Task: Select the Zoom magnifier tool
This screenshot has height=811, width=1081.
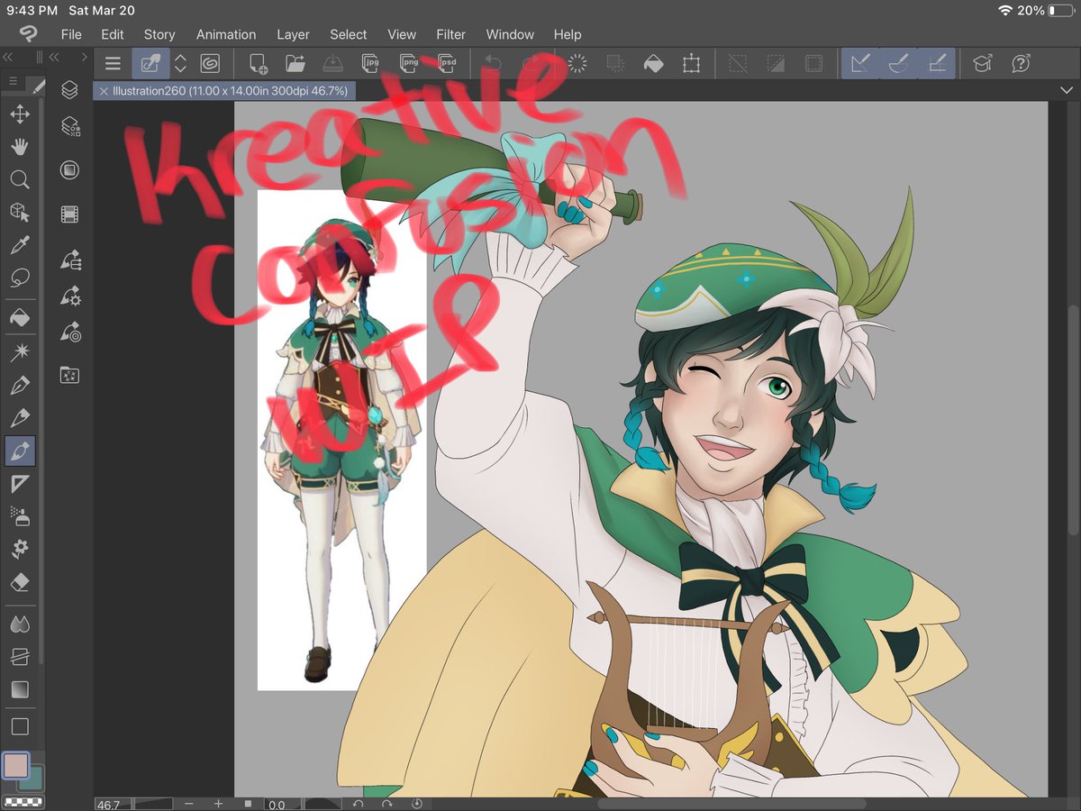Action: tap(20, 179)
